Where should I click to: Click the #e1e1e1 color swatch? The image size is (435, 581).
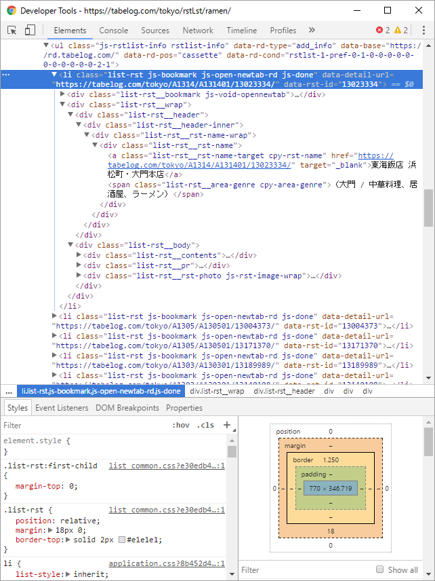point(122,540)
